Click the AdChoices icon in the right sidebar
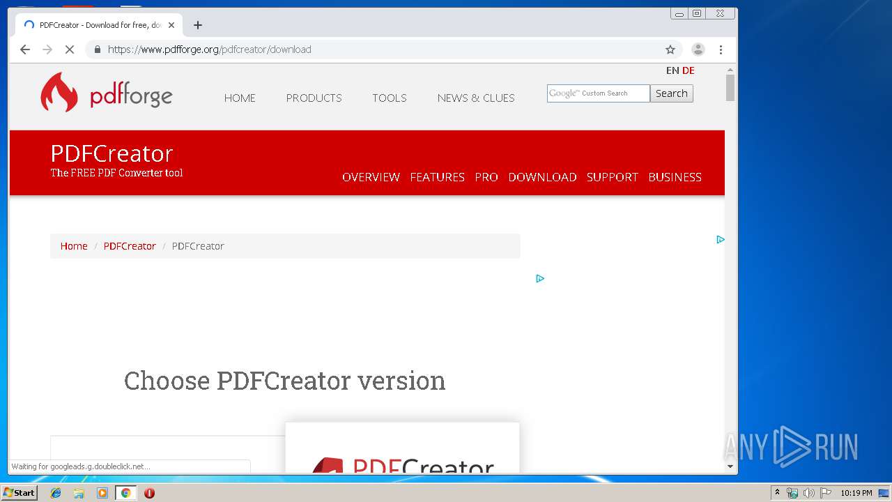Image resolution: width=892 pixels, height=502 pixels. pyautogui.click(x=721, y=239)
